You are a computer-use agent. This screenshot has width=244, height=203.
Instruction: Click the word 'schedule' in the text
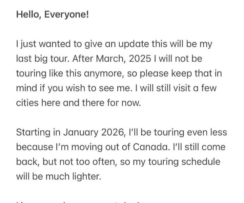[201, 162]
